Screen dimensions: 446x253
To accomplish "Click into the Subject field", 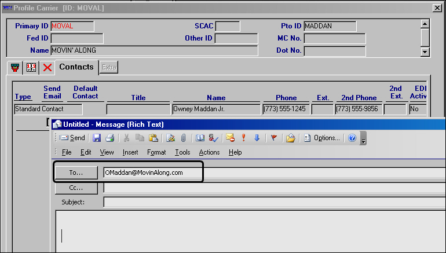I will click(272, 202).
